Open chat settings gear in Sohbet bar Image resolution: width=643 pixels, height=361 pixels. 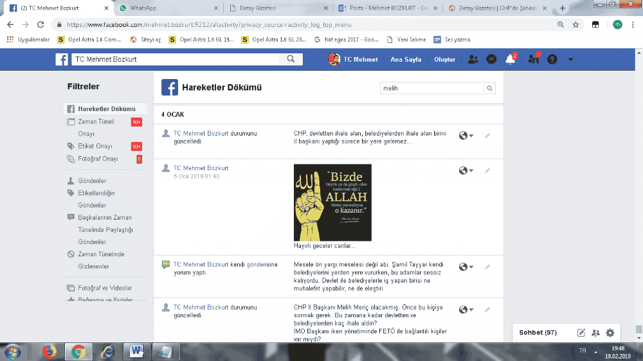(x=610, y=332)
